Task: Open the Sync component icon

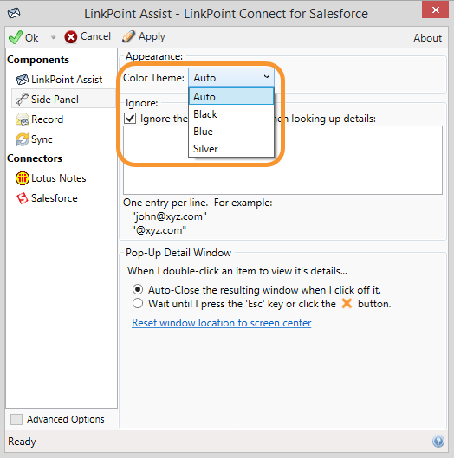Action: (23, 139)
